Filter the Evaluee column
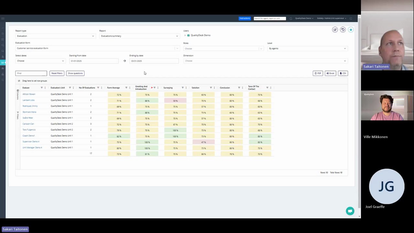 pyautogui.click(x=41, y=88)
